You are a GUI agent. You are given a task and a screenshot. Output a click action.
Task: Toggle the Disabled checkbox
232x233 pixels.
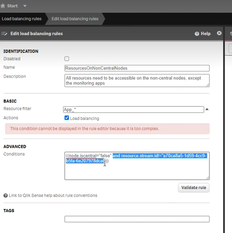pyautogui.click(x=67, y=59)
